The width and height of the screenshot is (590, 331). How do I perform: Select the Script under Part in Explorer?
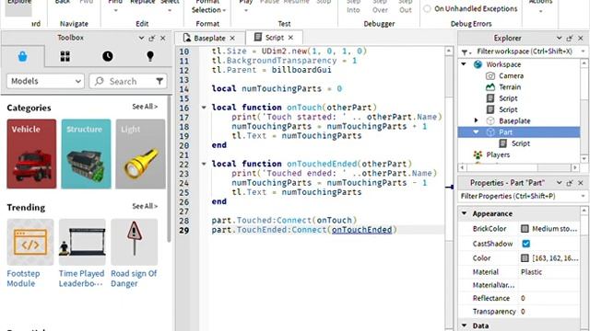pyautogui.click(x=520, y=143)
